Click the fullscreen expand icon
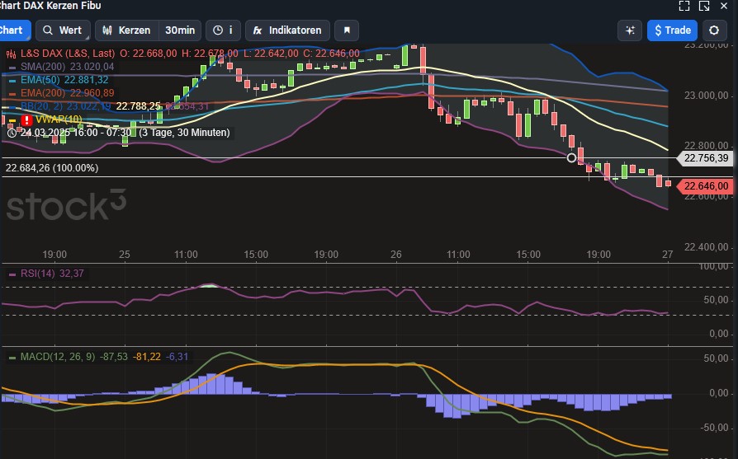This screenshot has height=459, width=738. pyautogui.click(x=684, y=6)
